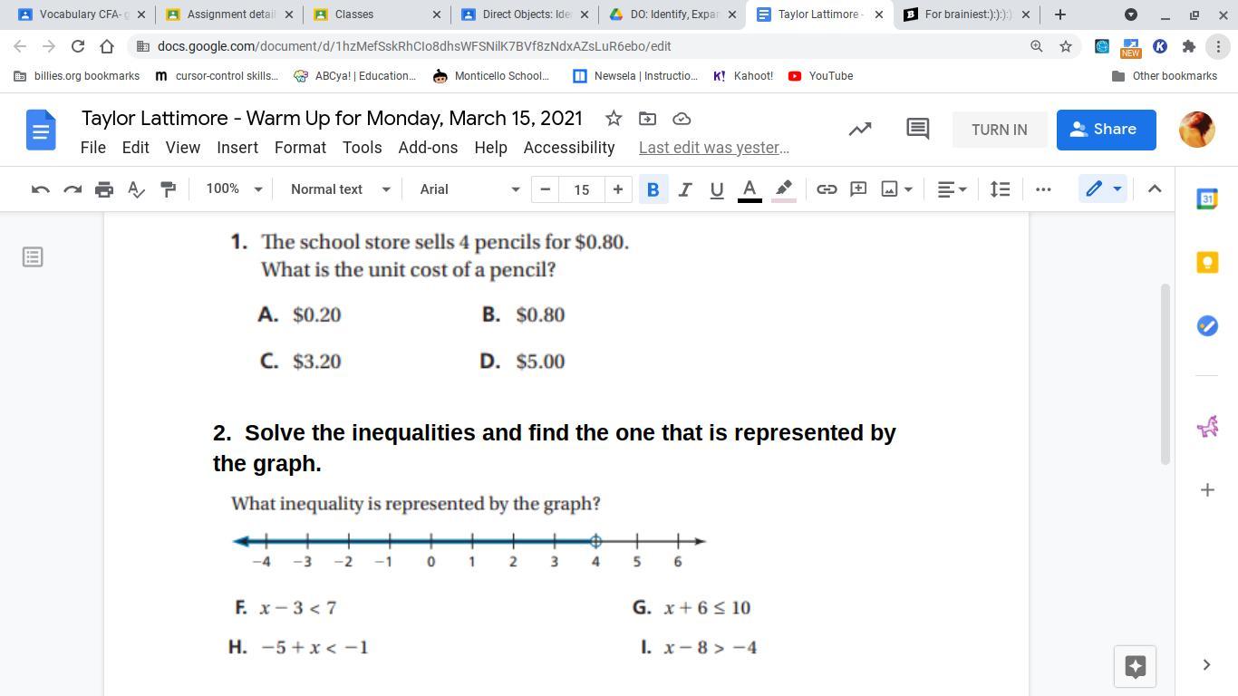Expand the side panel chevron
The height and width of the screenshot is (696, 1238).
pyautogui.click(x=1206, y=665)
